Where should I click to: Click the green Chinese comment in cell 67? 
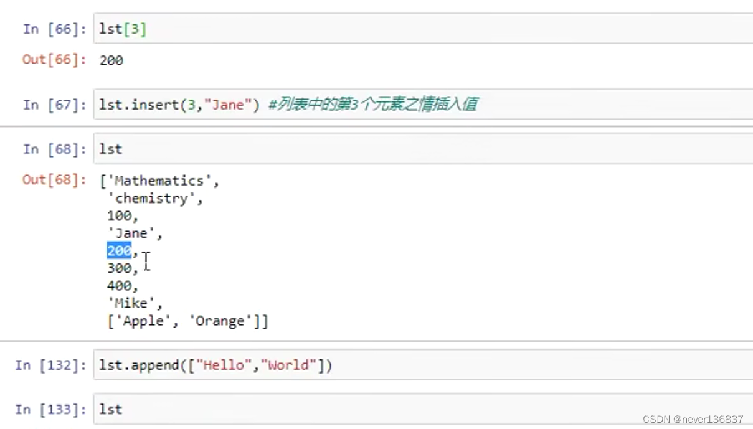pos(372,105)
